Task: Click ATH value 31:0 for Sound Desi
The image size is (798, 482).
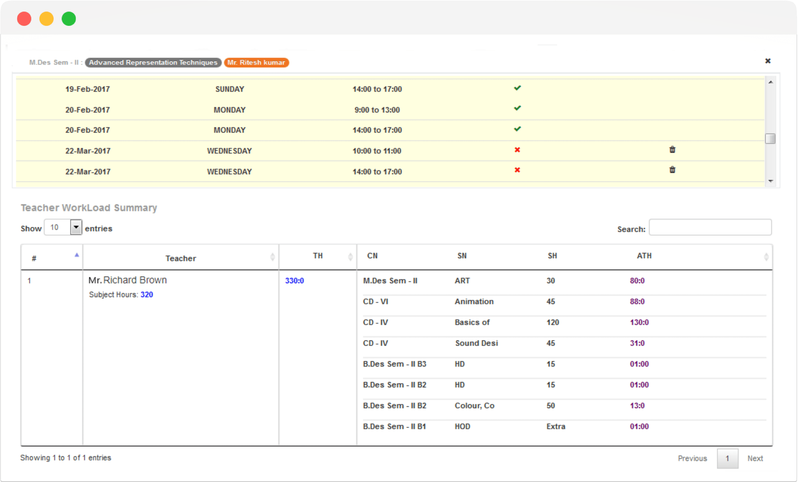Action: coord(637,343)
